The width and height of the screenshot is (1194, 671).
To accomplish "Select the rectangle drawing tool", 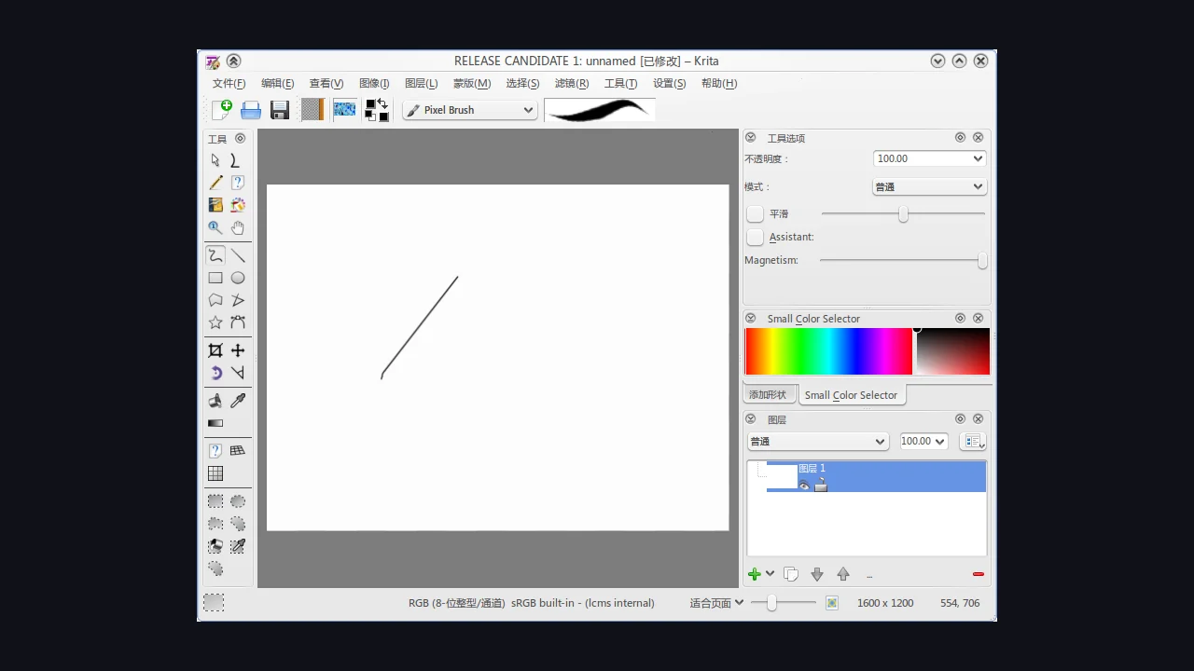I will pyautogui.click(x=215, y=278).
